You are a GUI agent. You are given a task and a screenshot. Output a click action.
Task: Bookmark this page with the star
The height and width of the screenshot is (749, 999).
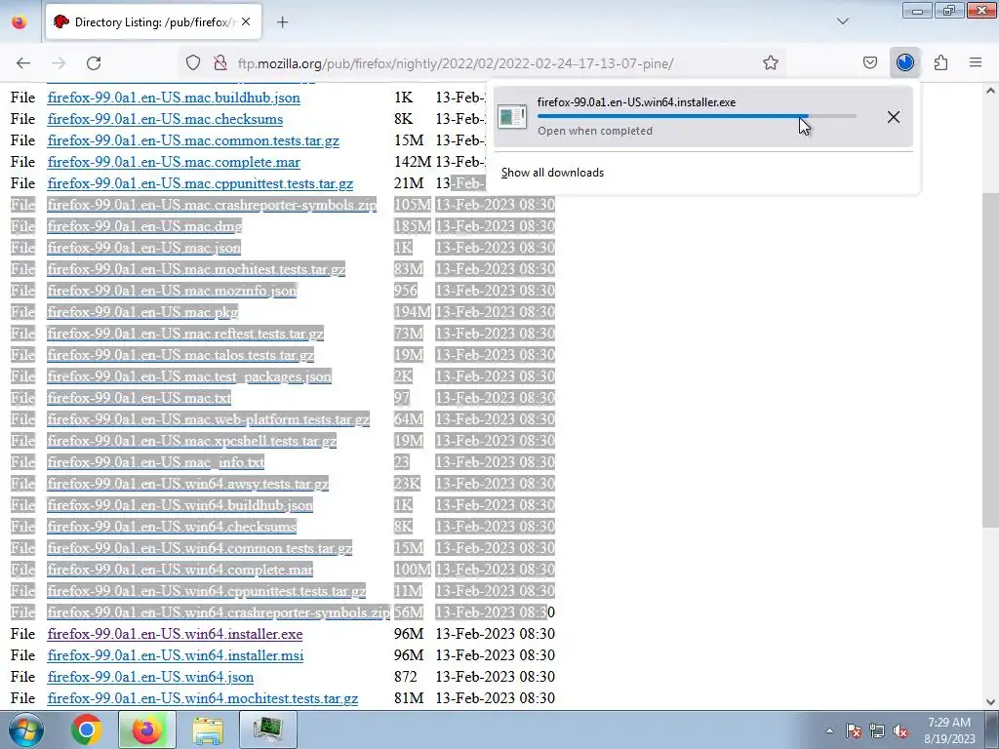(771, 62)
